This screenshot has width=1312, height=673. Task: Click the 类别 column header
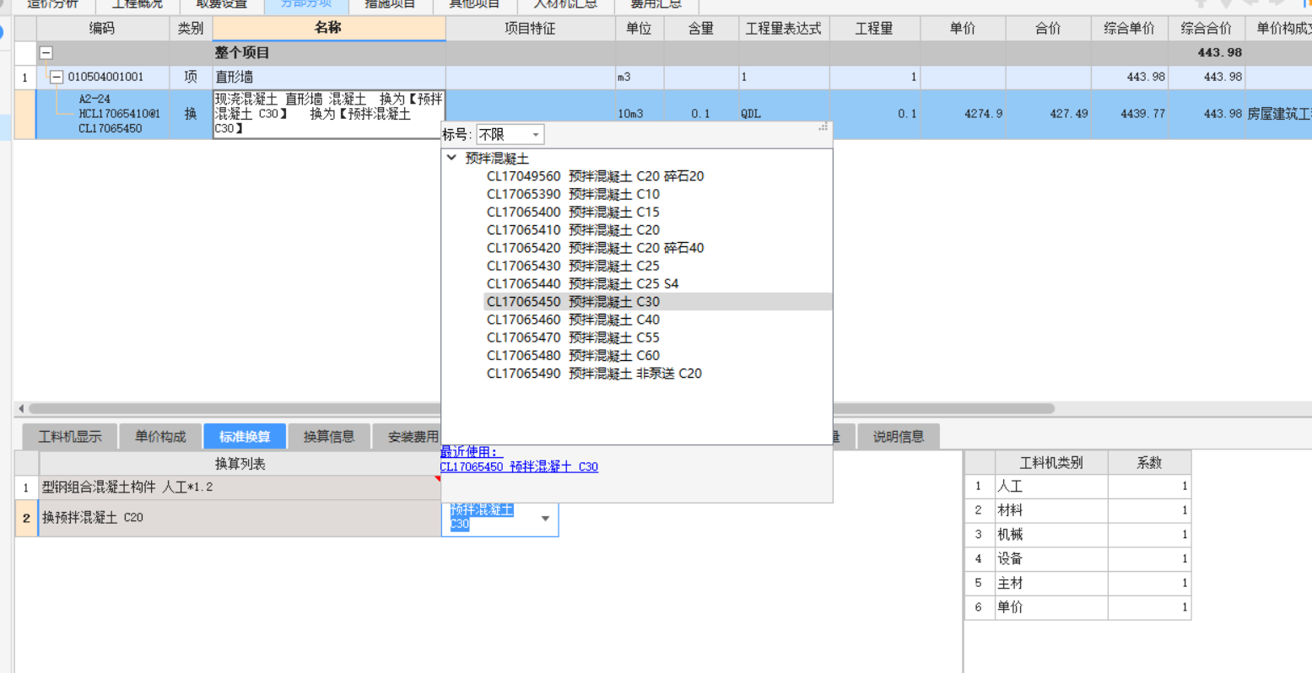click(191, 28)
